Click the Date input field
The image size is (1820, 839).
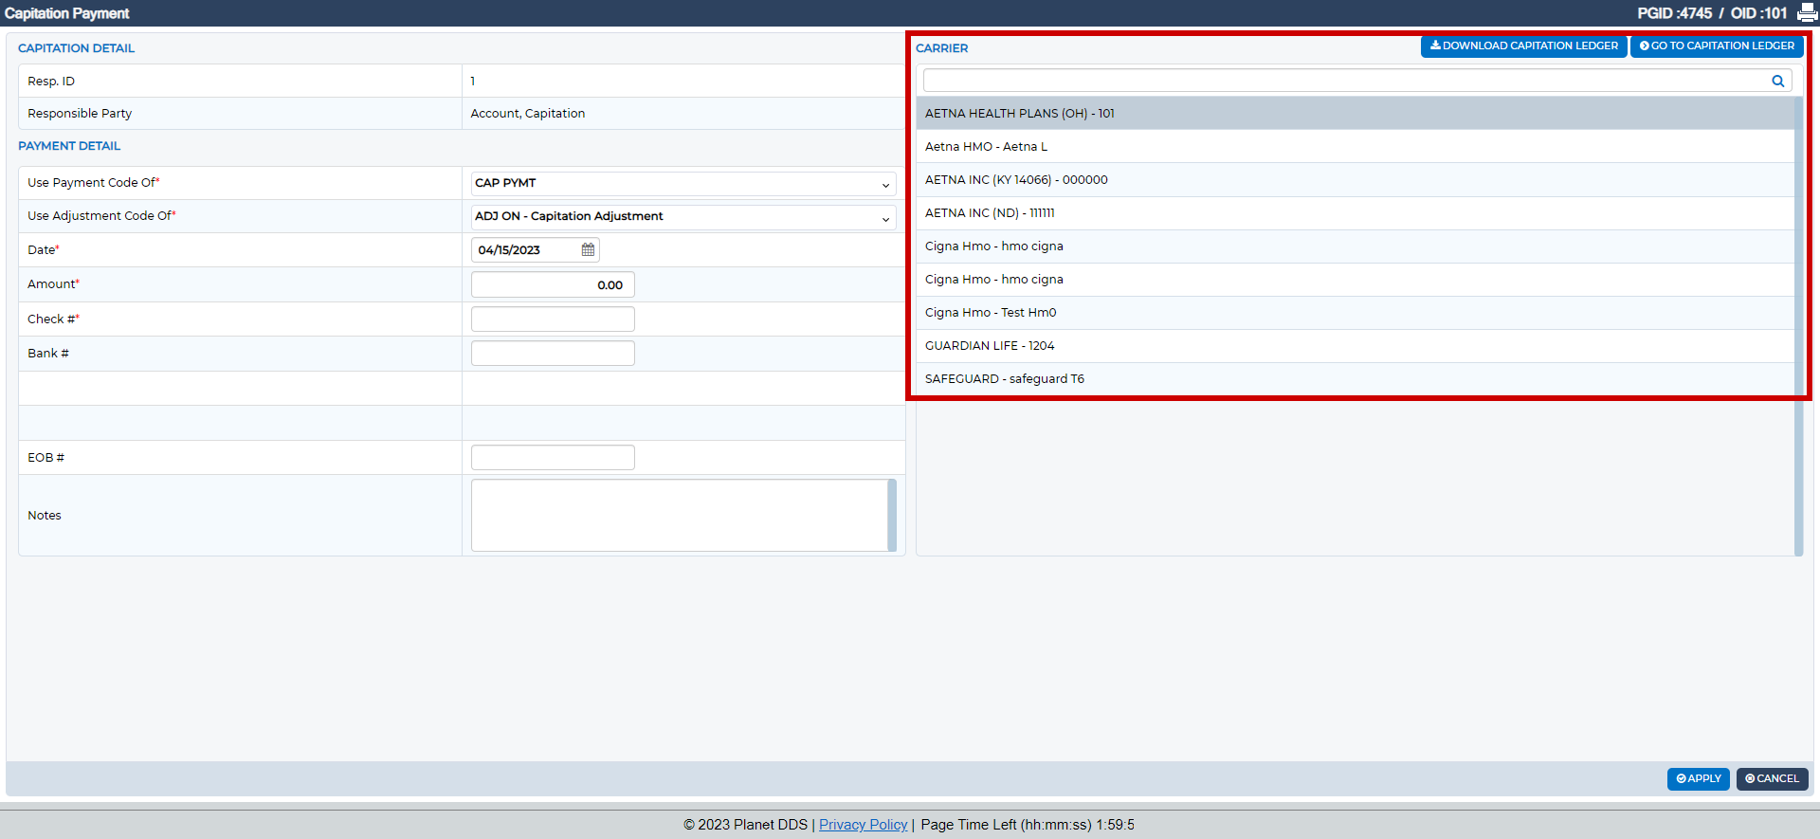(535, 249)
